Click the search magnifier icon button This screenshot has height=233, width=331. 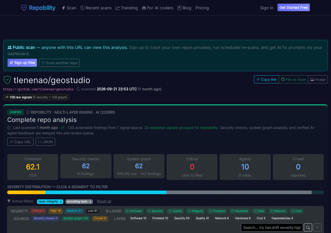click(x=308, y=228)
